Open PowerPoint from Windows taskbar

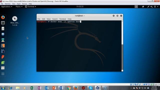54,88
